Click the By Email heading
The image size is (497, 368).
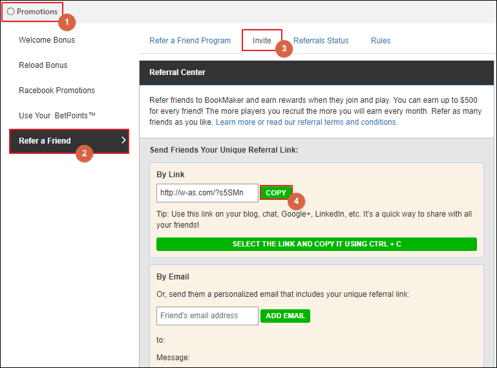(173, 277)
